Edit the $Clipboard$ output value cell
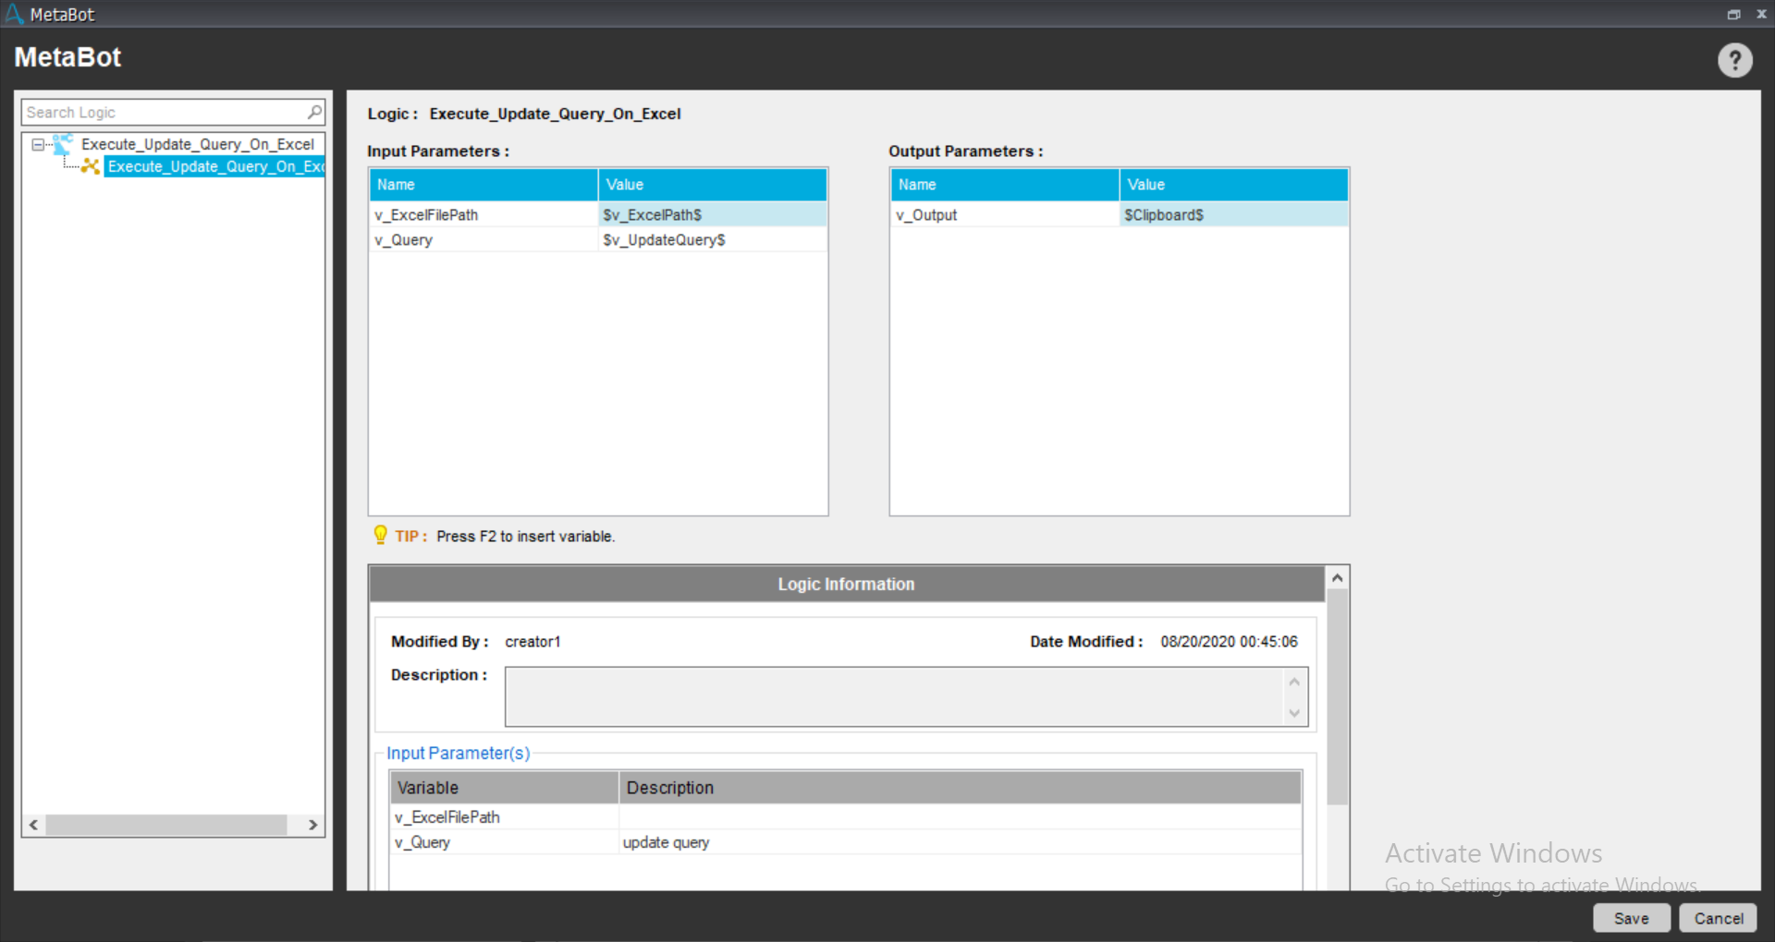This screenshot has height=942, width=1775. [x=1232, y=215]
